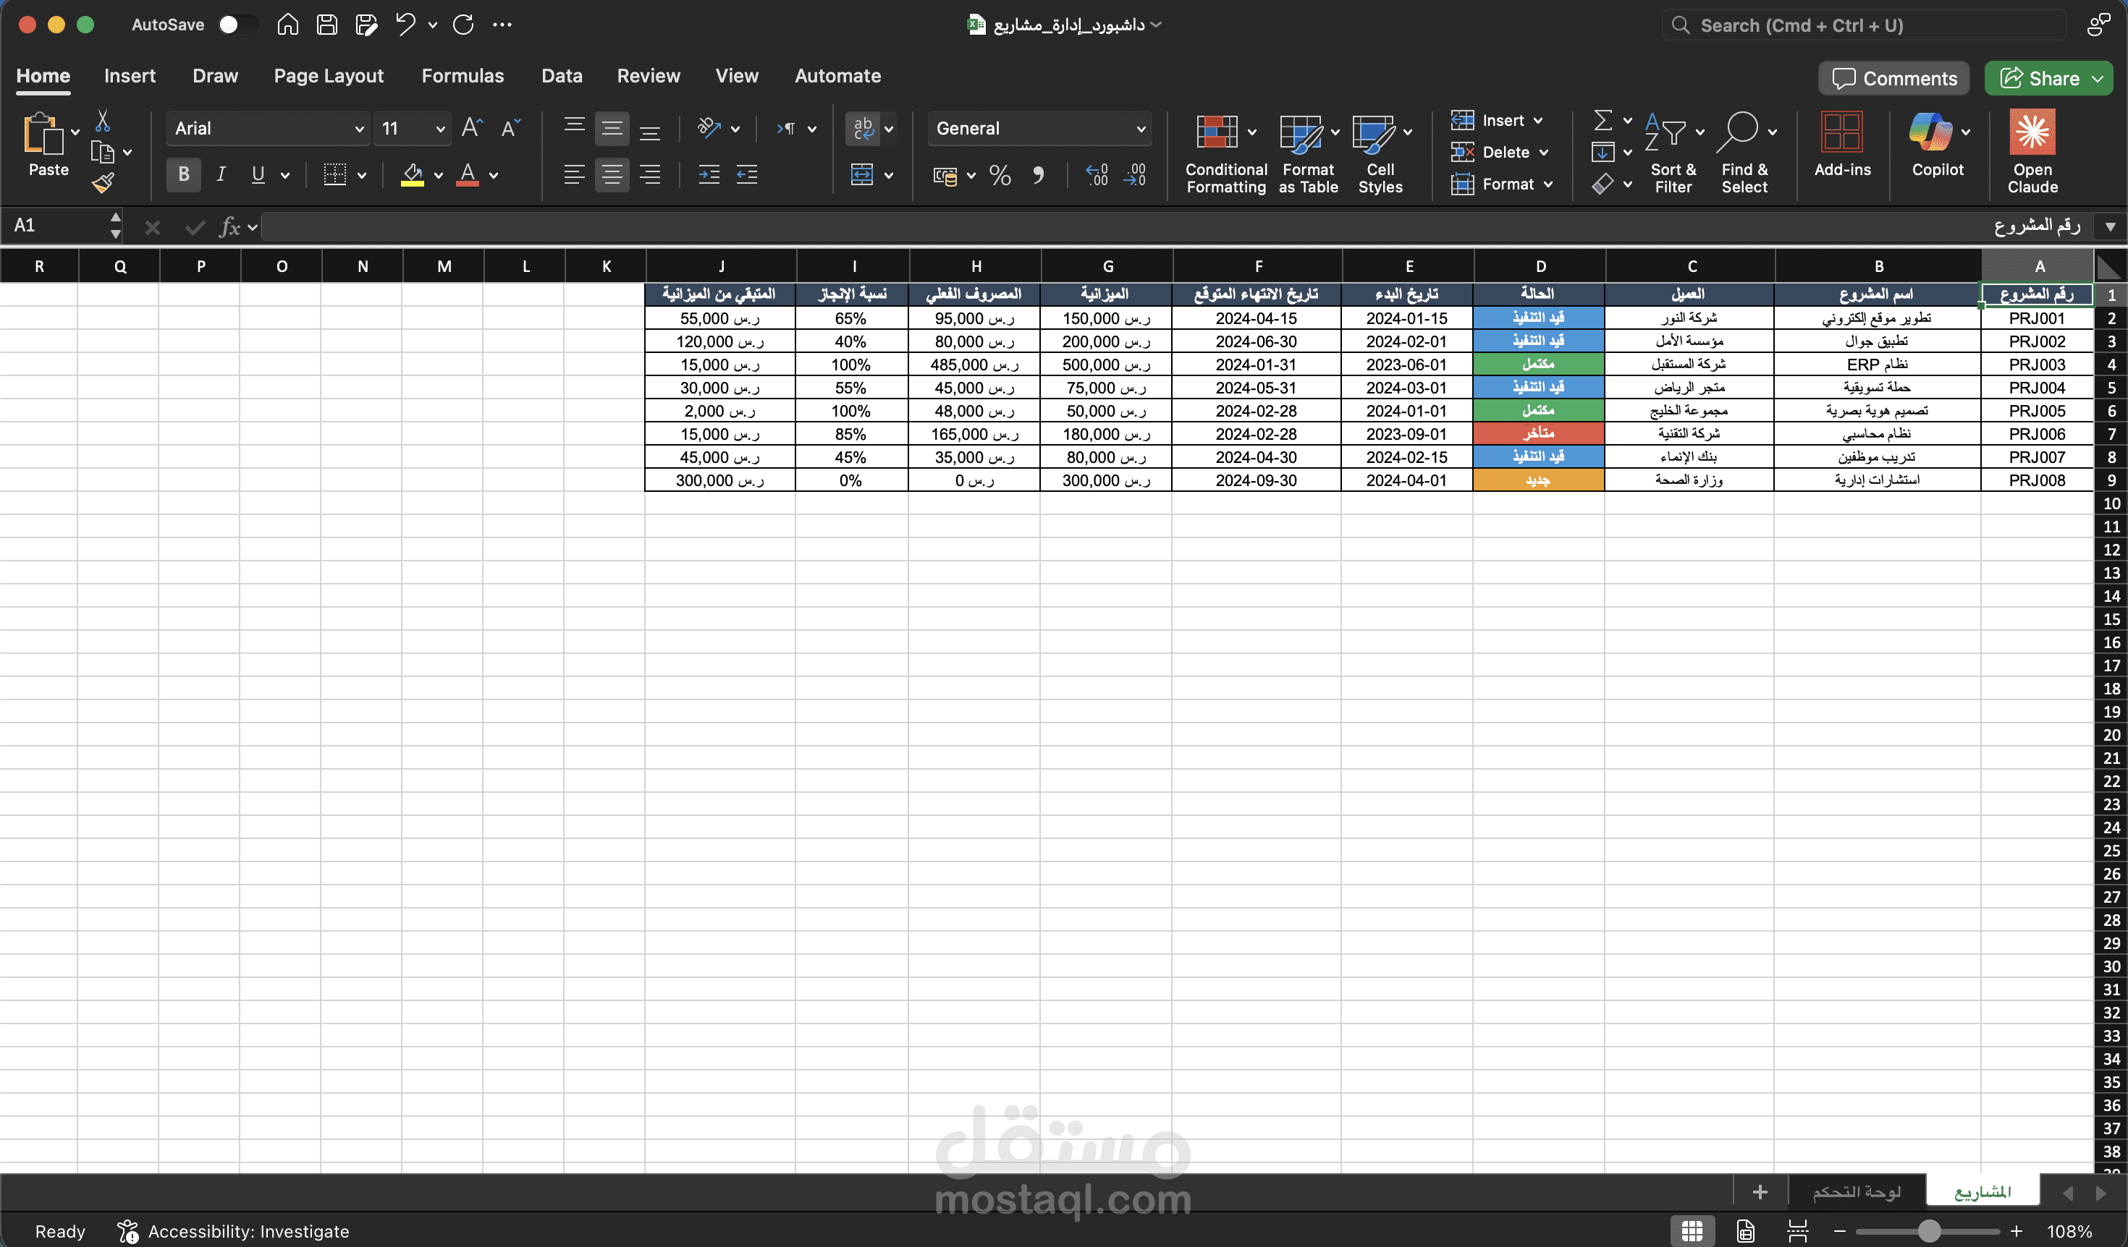Screen dimensions: 2128x1247
Task: Open Claude add-in icon
Action: point(2031,133)
